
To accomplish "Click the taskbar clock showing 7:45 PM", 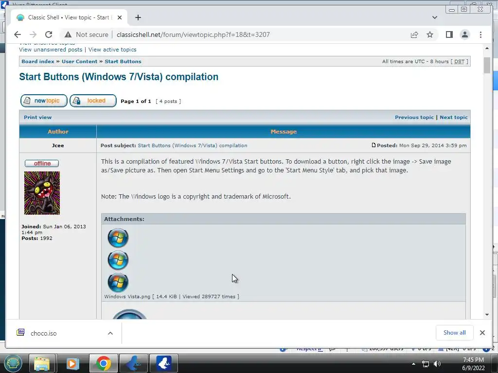I will (473, 364).
